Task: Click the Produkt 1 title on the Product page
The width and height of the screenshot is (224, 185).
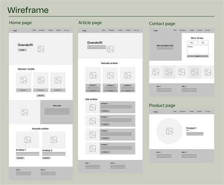Action: pyautogui.click(x=191, y=128)
